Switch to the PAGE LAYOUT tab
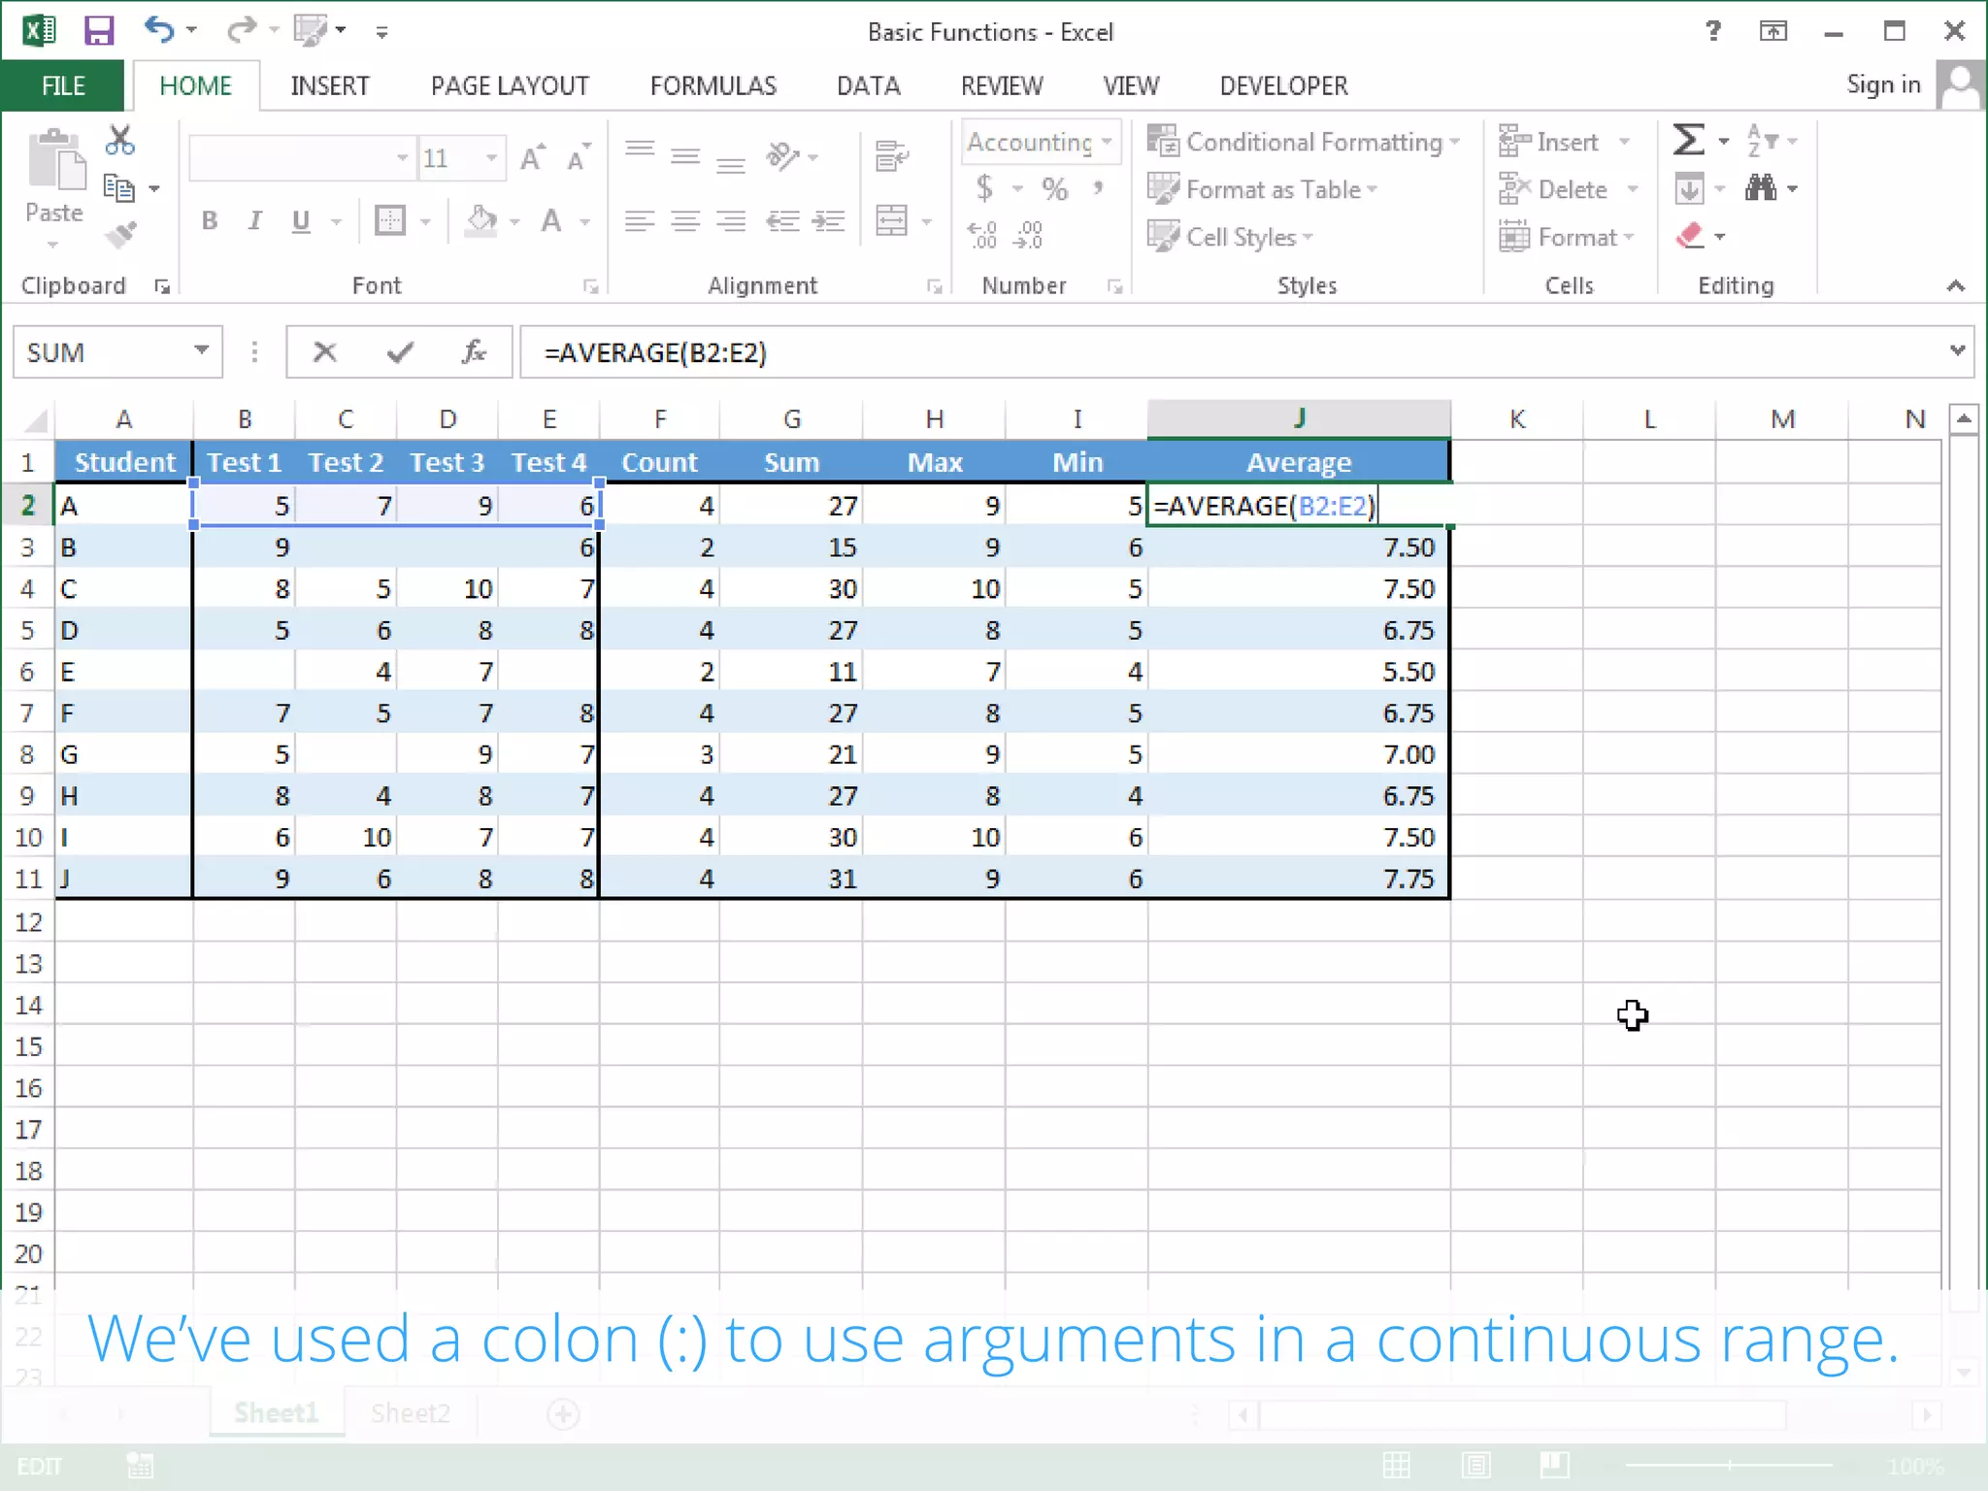The image size is (1988, 1491). click(x=510, y=85)
